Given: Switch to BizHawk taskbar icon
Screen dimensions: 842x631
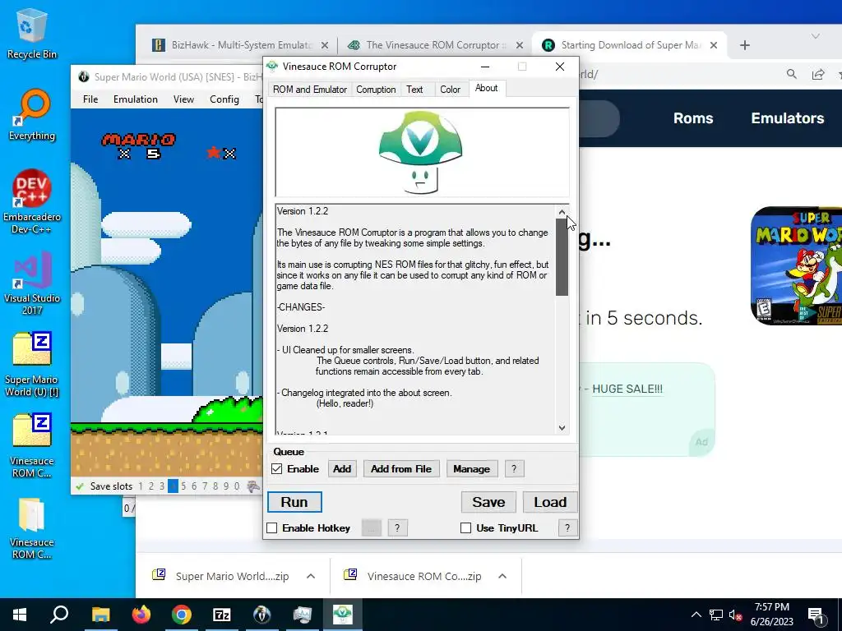Looking at the screenshot, I should (x=262, y=615).
